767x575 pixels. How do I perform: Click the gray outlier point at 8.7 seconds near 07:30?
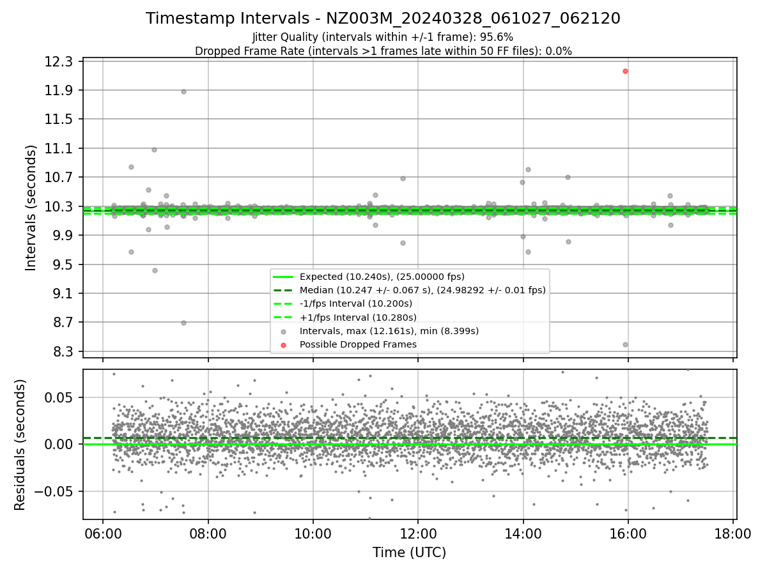click(x=183, y=323)
